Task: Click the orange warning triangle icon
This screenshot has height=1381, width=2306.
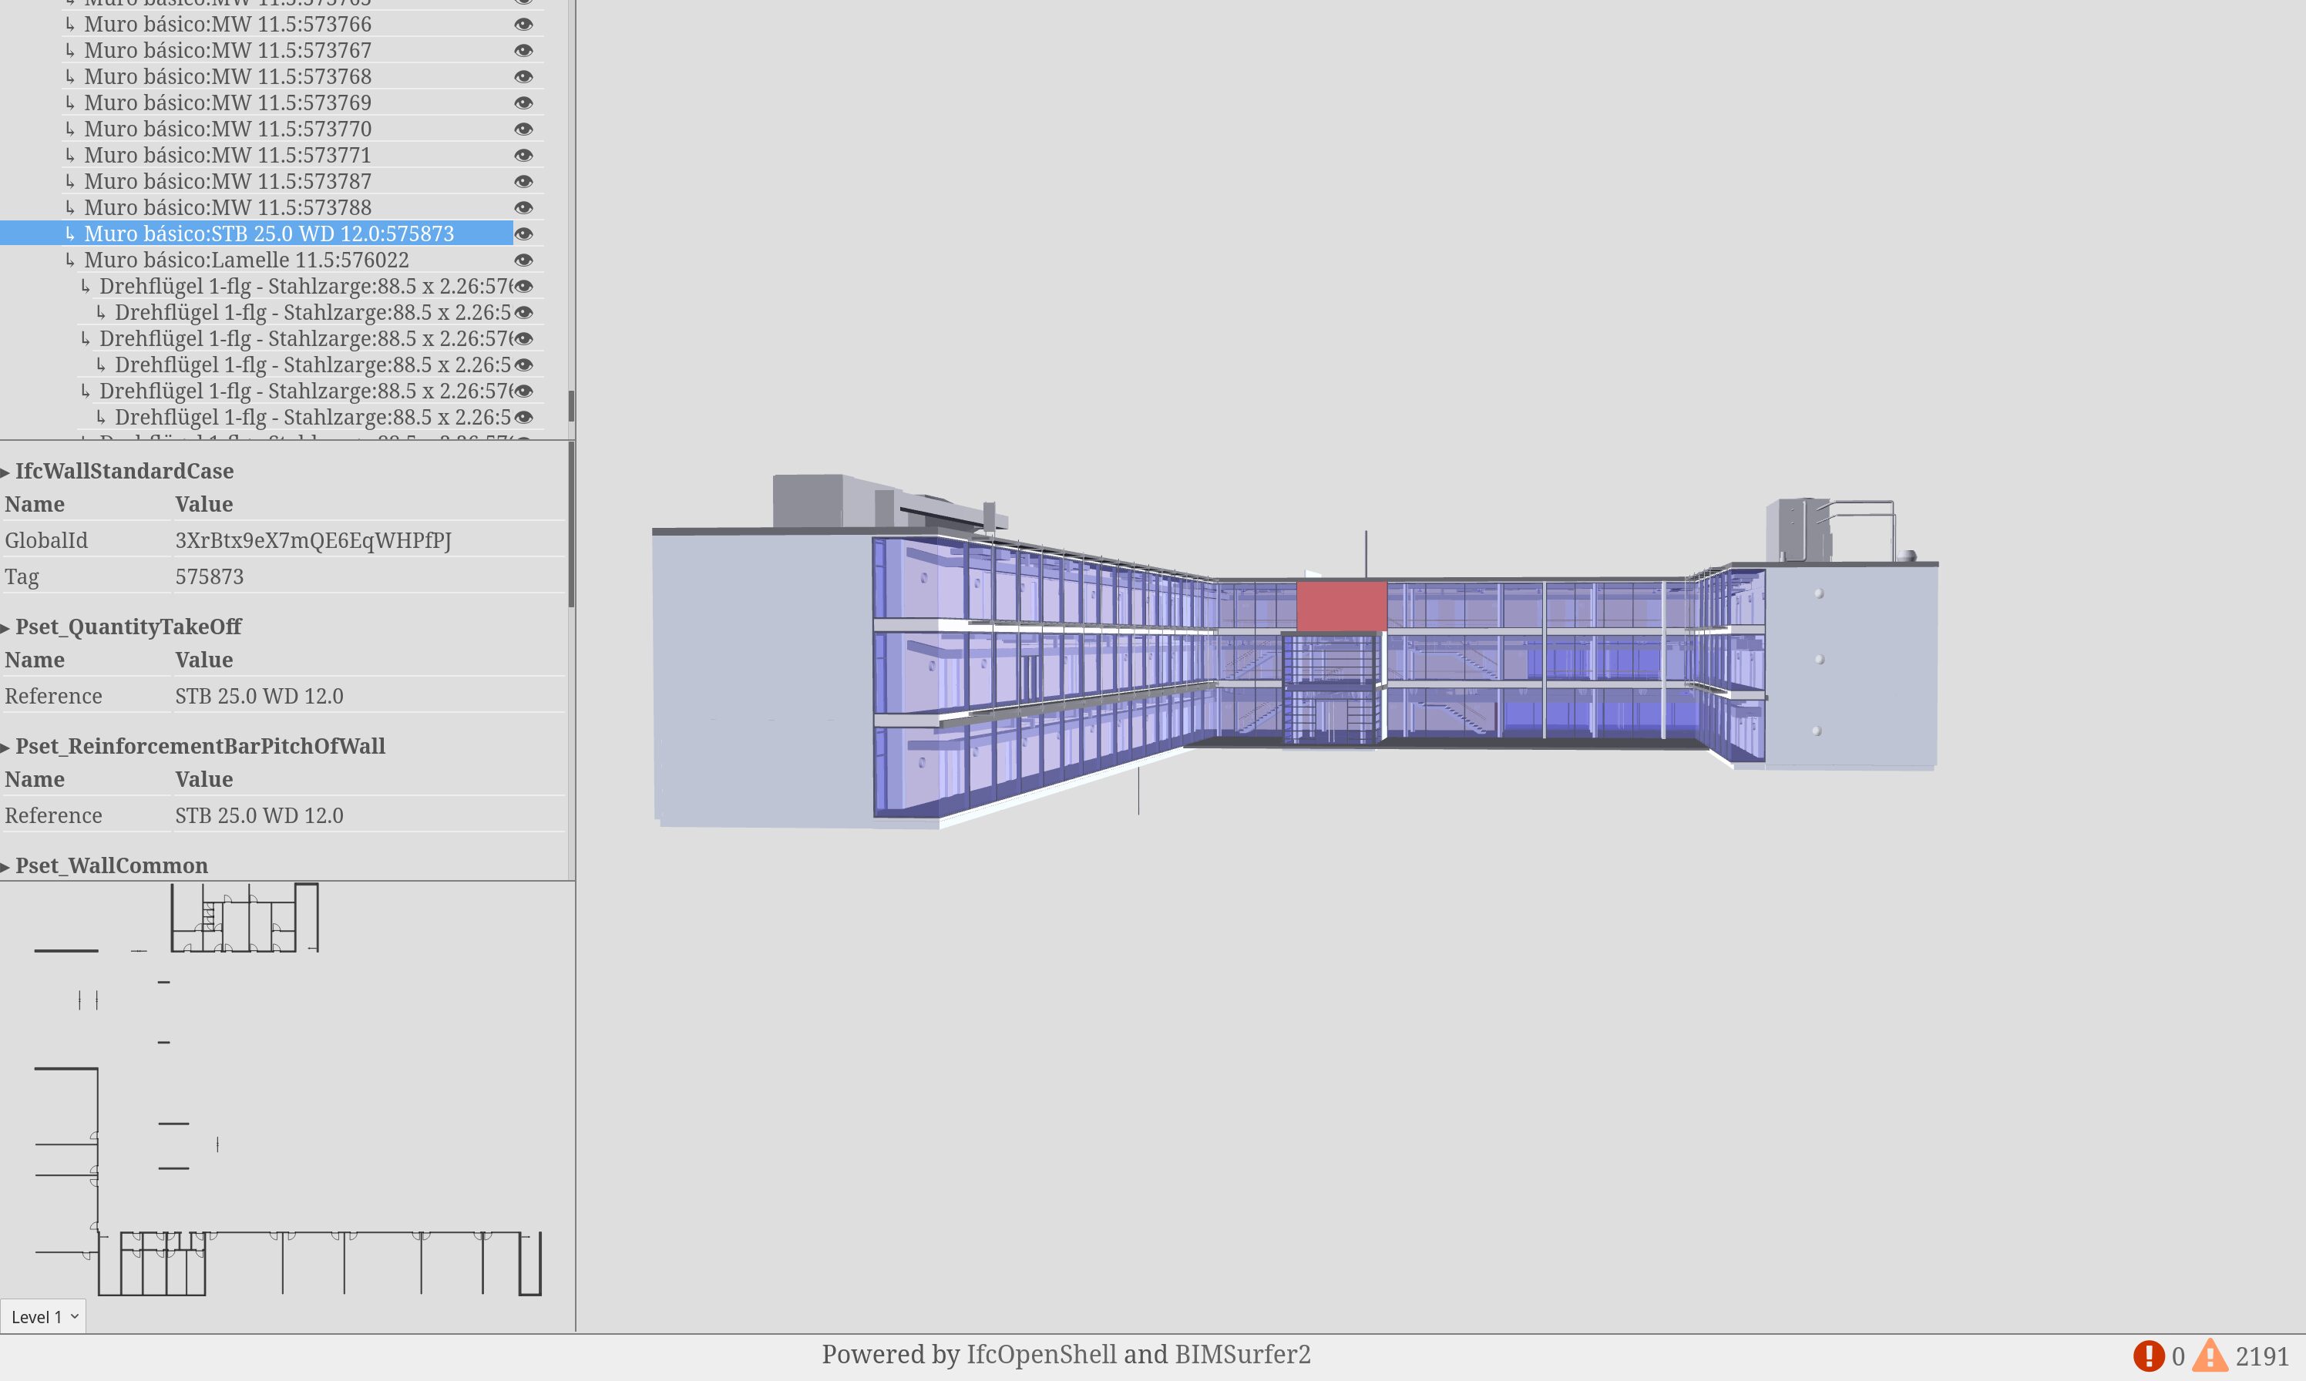Action: (2210, 1356)
